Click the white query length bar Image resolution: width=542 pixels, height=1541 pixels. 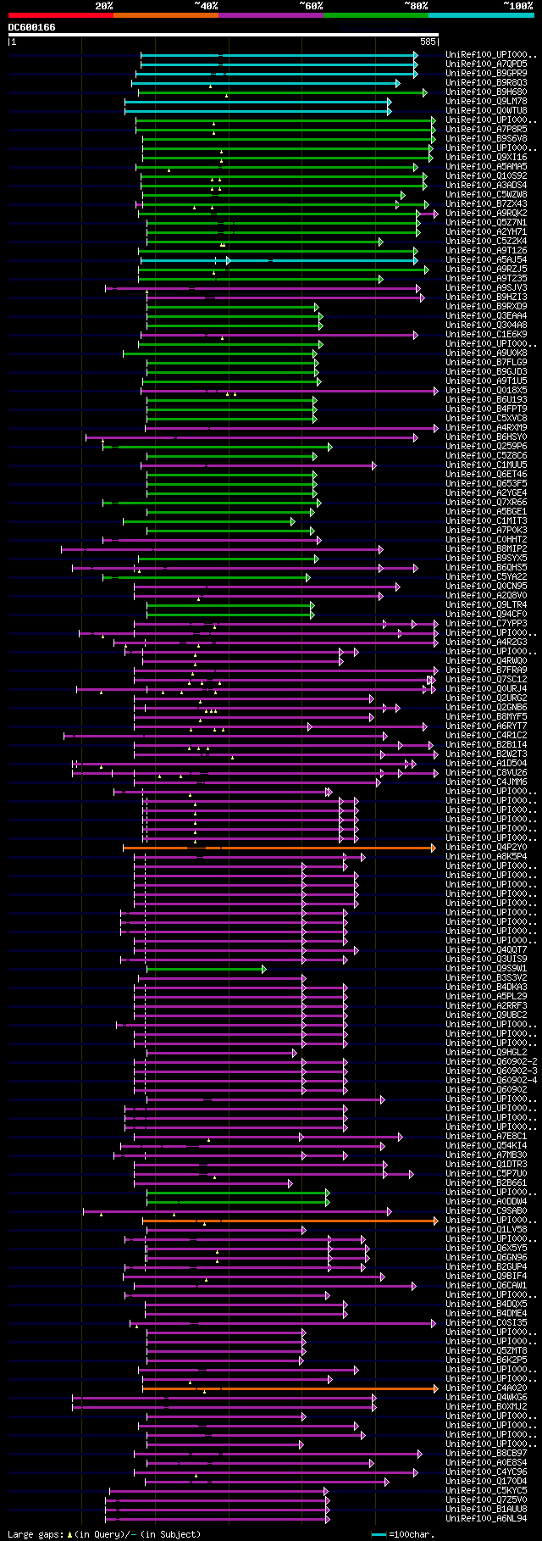pyautogui.click(x=224, y=35)
